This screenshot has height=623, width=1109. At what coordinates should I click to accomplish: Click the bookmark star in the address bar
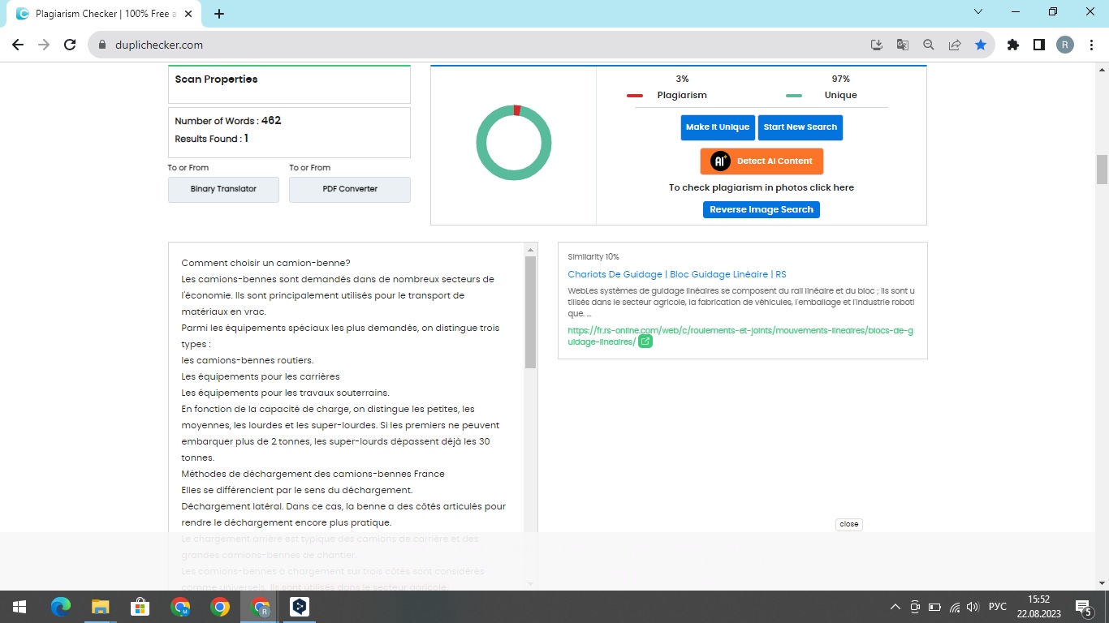pos(981,45)
